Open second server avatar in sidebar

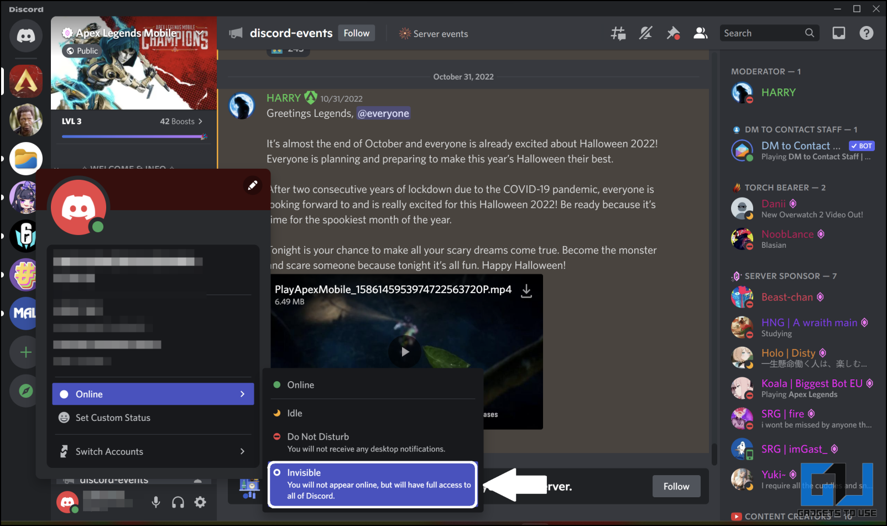coord(25,120)
